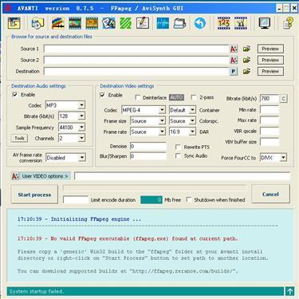Browse for Source 1 with its folder icon
299x299 pixels.
246,49
